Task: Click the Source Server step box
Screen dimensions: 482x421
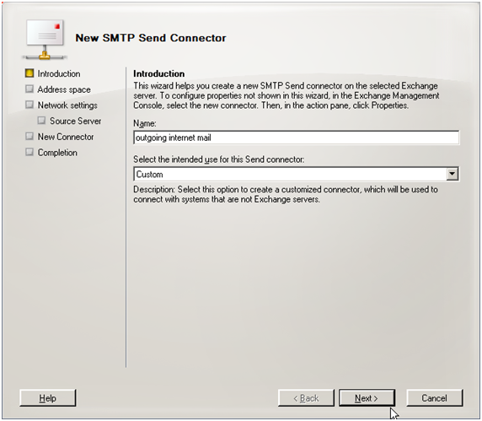Action: tap(41, 121)
